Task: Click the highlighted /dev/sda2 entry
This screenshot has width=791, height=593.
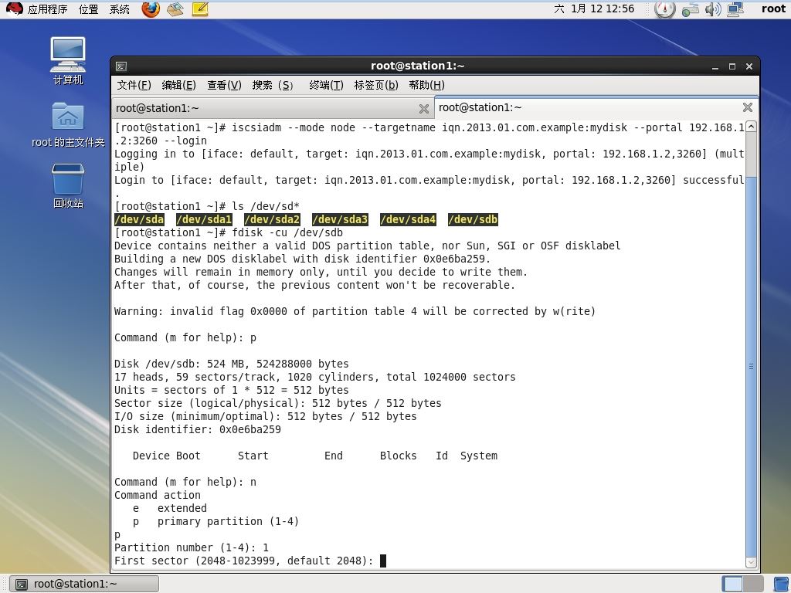Action: (x=272, y=219)
